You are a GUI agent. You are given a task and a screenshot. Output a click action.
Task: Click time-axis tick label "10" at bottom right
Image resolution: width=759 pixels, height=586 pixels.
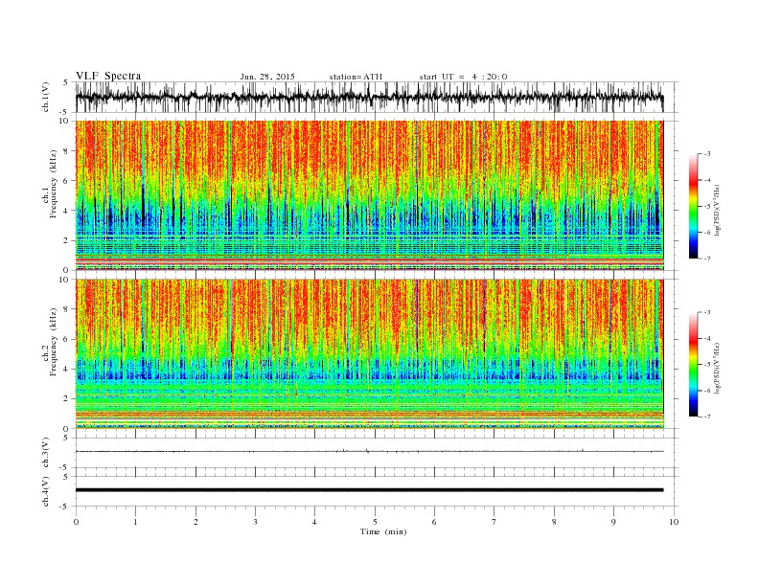click(x=674, y=522)
